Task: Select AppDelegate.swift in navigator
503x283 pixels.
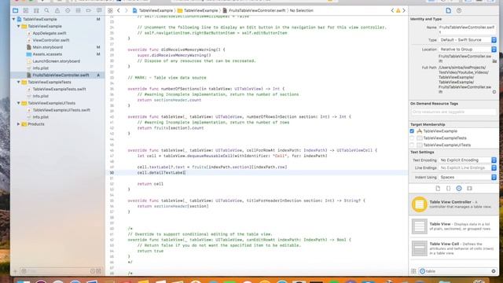Action: coord(50,33)
